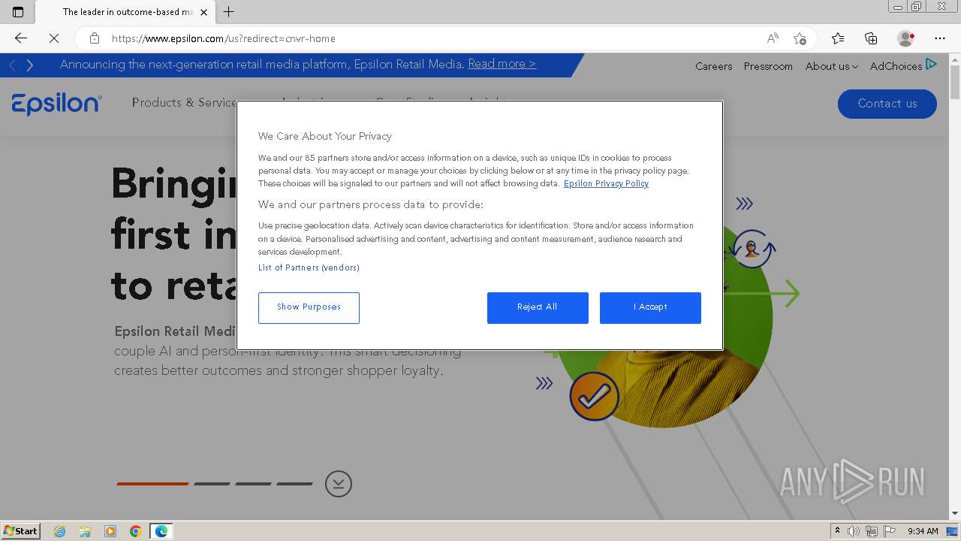Click the Contact us button

[887, 104]
